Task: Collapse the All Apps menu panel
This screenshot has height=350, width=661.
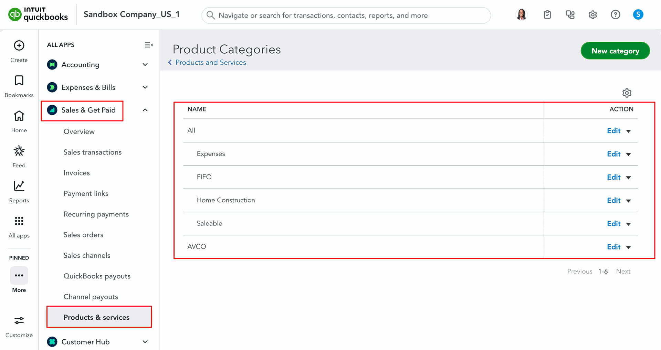Action: tap(148, 45)
